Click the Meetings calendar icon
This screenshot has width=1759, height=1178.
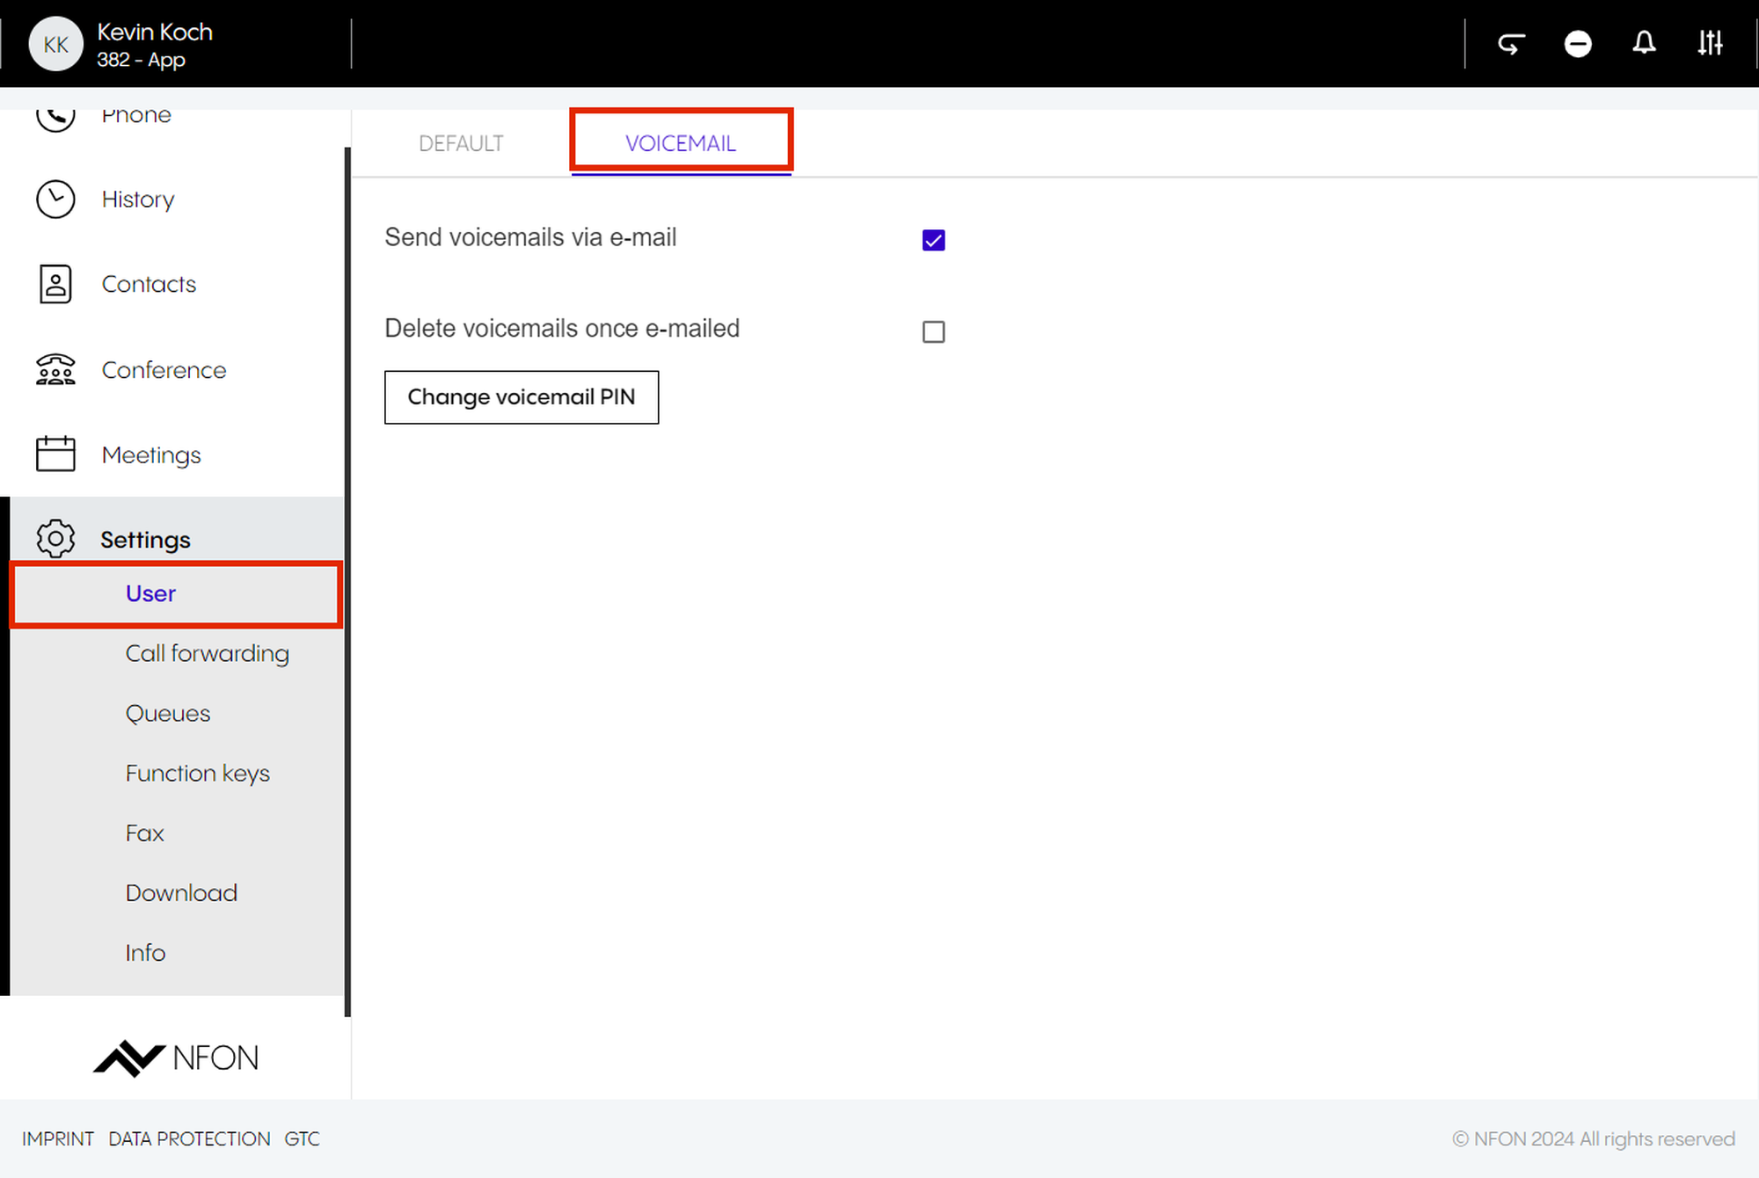click(x=55, y=454)
